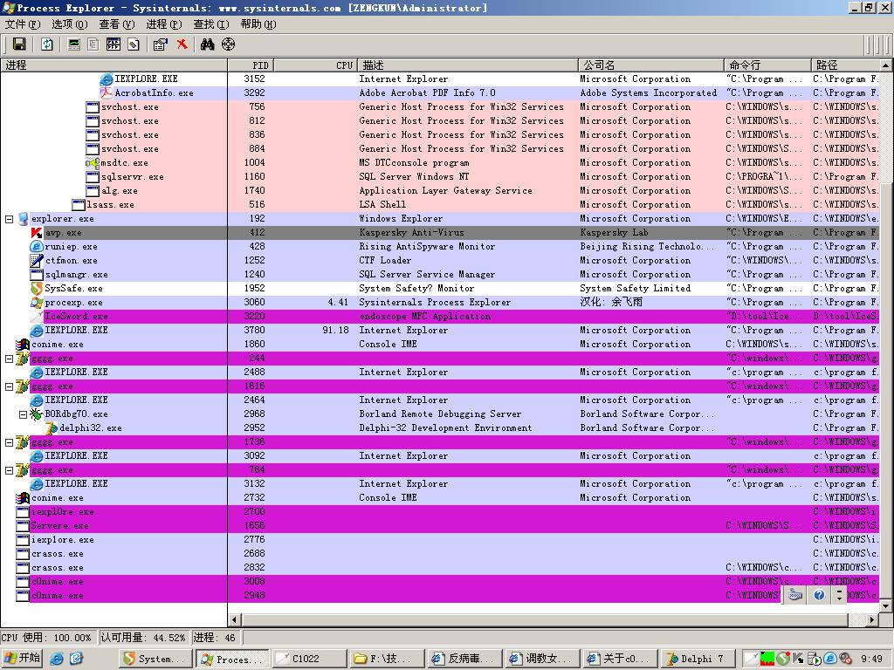
Task: Open the 进程(P) menu
Action: tap(163, 24)
